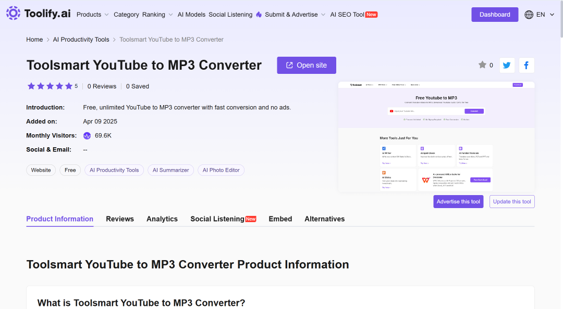Expand the Submit & Advertise dropdown arrow

click(x=323, y=15)
